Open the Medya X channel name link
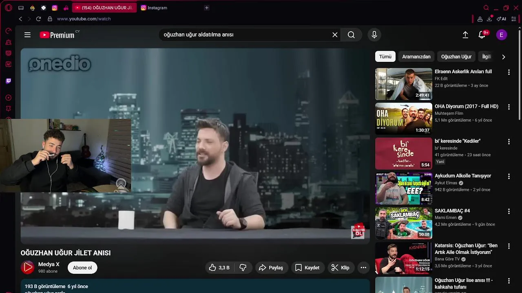The image size is (522, 293). coord(49,265)
